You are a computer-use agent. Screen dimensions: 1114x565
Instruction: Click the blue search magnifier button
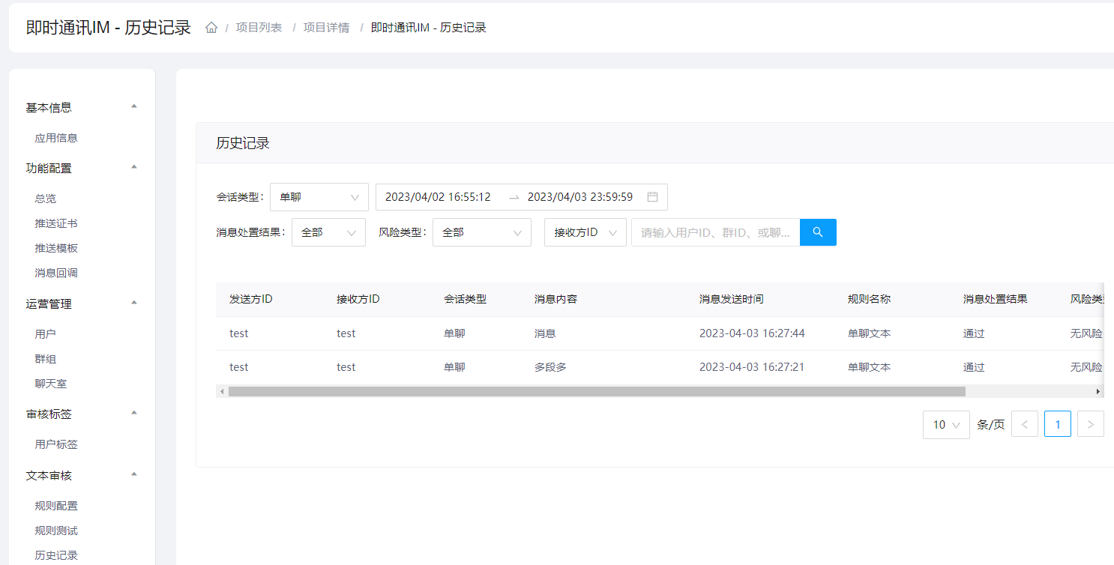(x=818, y=232)
